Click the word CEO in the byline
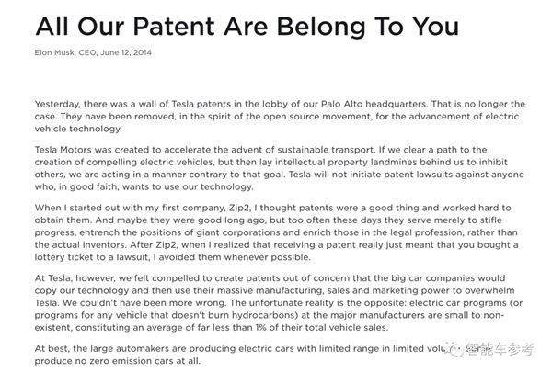552x373 pixels. [x=87, y=52]
